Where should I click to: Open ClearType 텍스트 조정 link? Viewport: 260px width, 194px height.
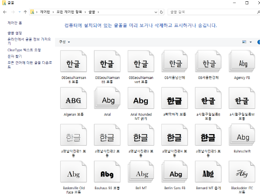(x=24, y=50)
